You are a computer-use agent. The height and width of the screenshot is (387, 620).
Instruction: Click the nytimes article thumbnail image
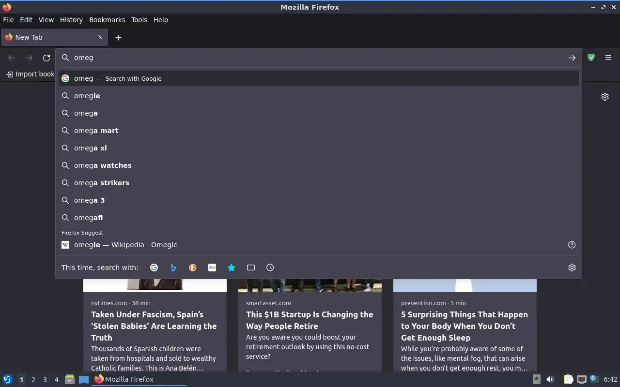click(155, 285)
